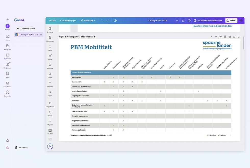Image resolution: width=250 pixels, height=168 pixels.
Task: Expand the Bewerken dropdown
Action: click(88, 21)
